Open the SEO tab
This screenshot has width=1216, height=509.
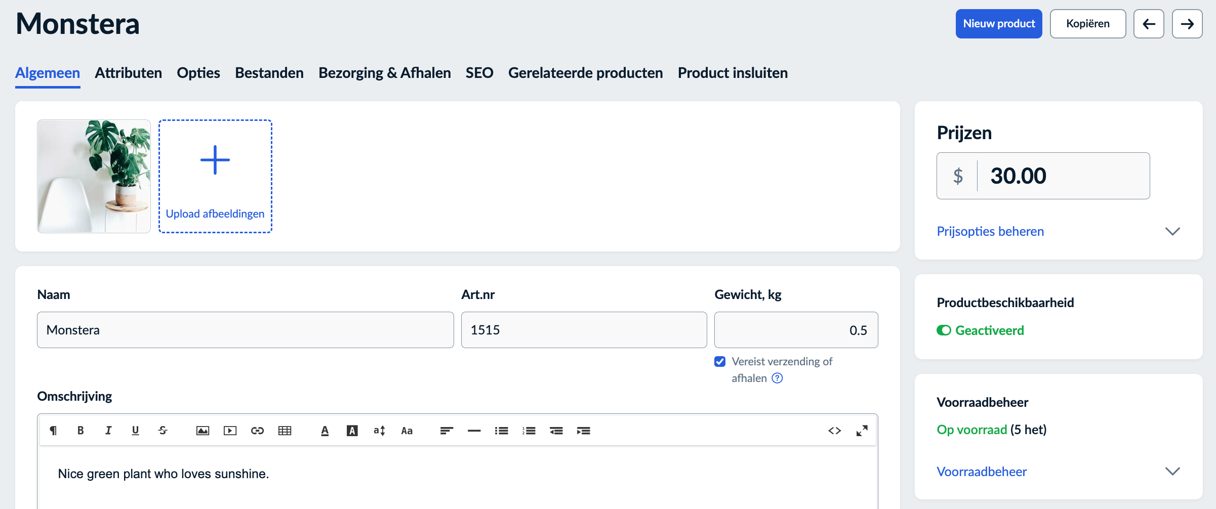coord(479,73)
